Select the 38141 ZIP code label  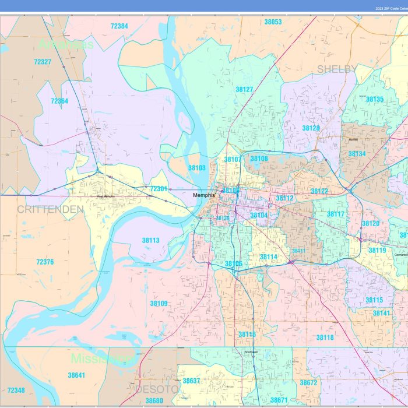[x=381, y=313]
